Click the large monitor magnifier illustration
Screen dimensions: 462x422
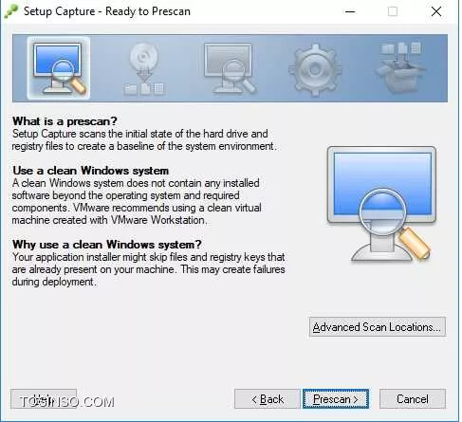pyautogui.click(x=382, y=204)
